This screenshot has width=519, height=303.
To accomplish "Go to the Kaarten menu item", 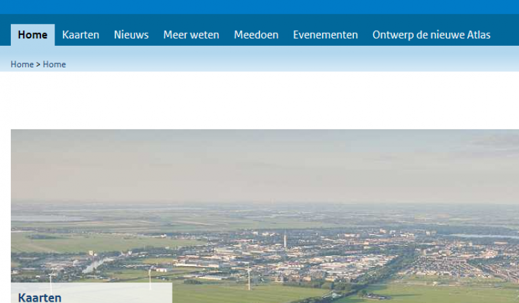I will (x=81, y=35).
